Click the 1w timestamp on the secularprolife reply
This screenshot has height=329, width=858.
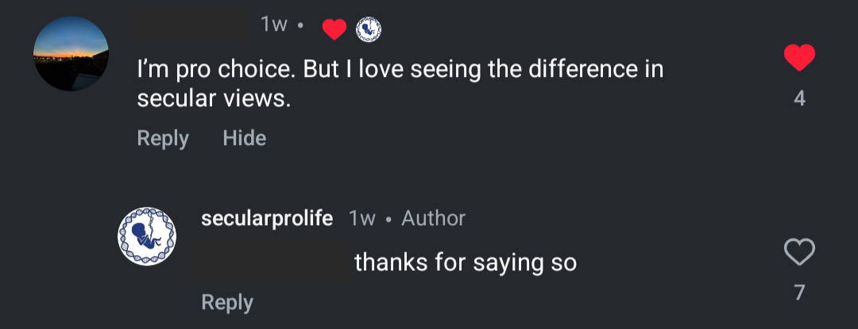[x=361, y=218]
